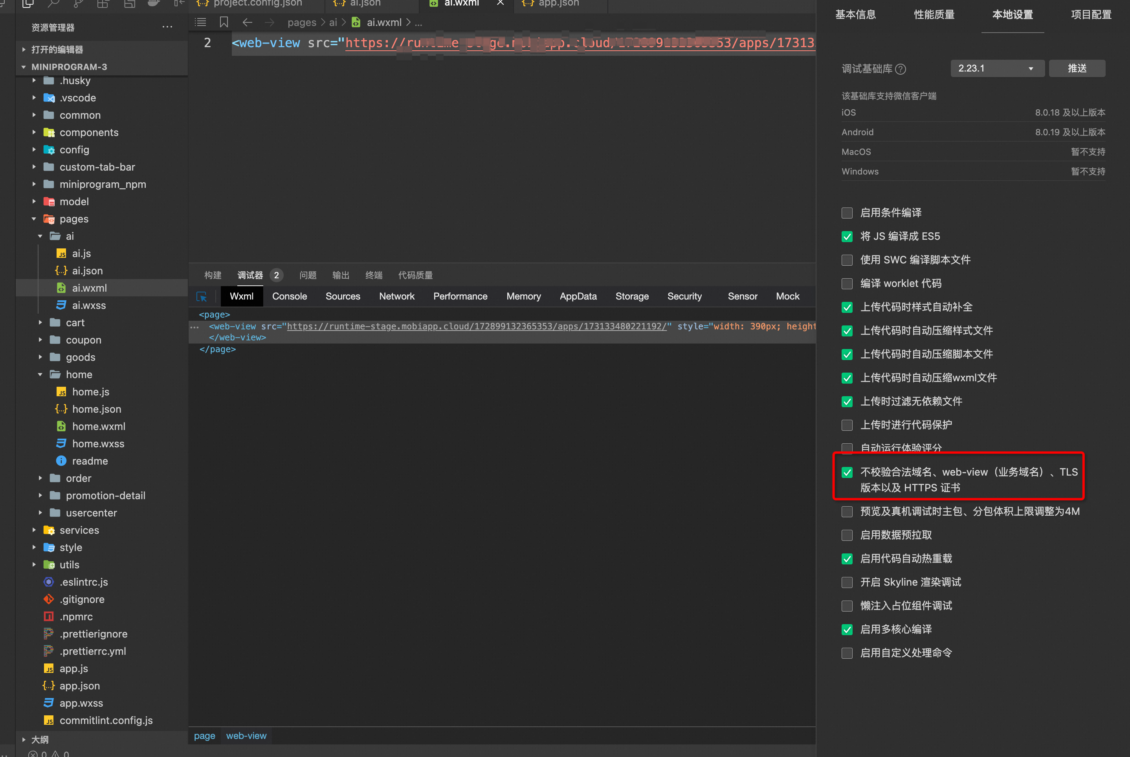This screenshot has height=757, width=1130.
Task: Click the 推送 button
Action: pyautogui.click(x=1077, y=68)
